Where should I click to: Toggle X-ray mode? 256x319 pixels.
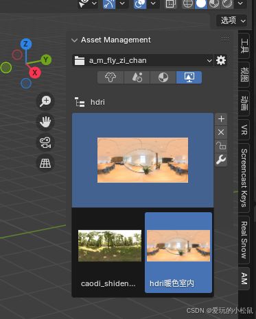coord(171,4)
